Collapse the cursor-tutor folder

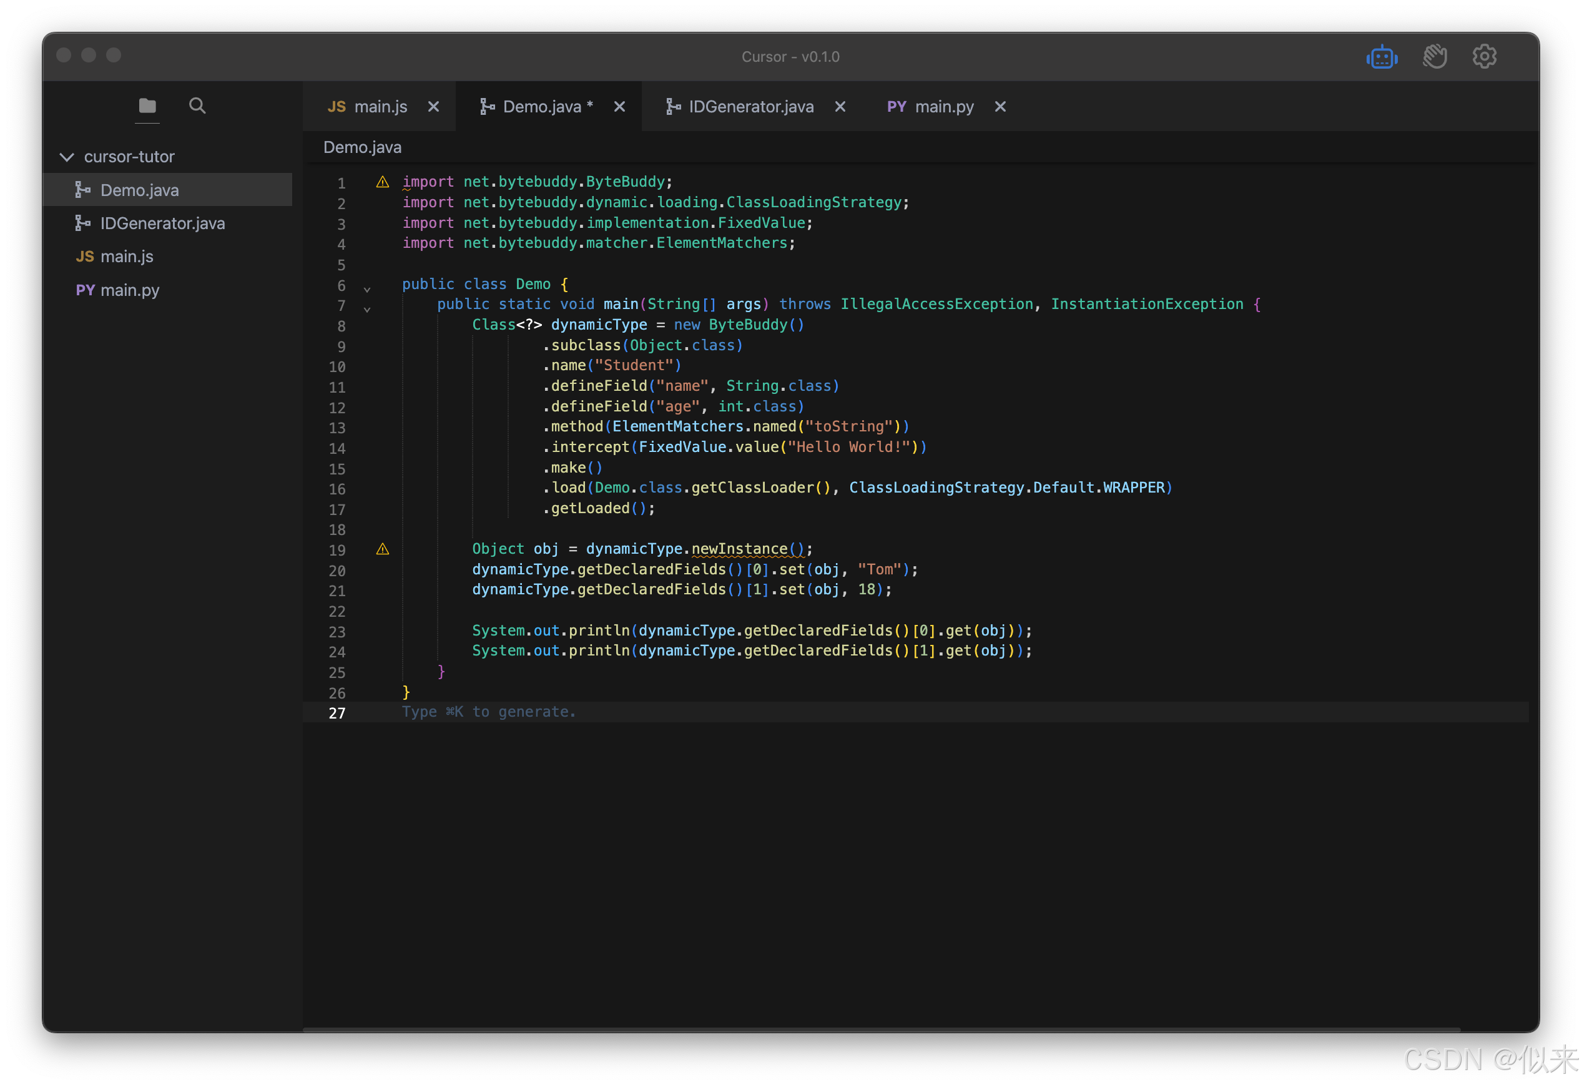[67, 157]
